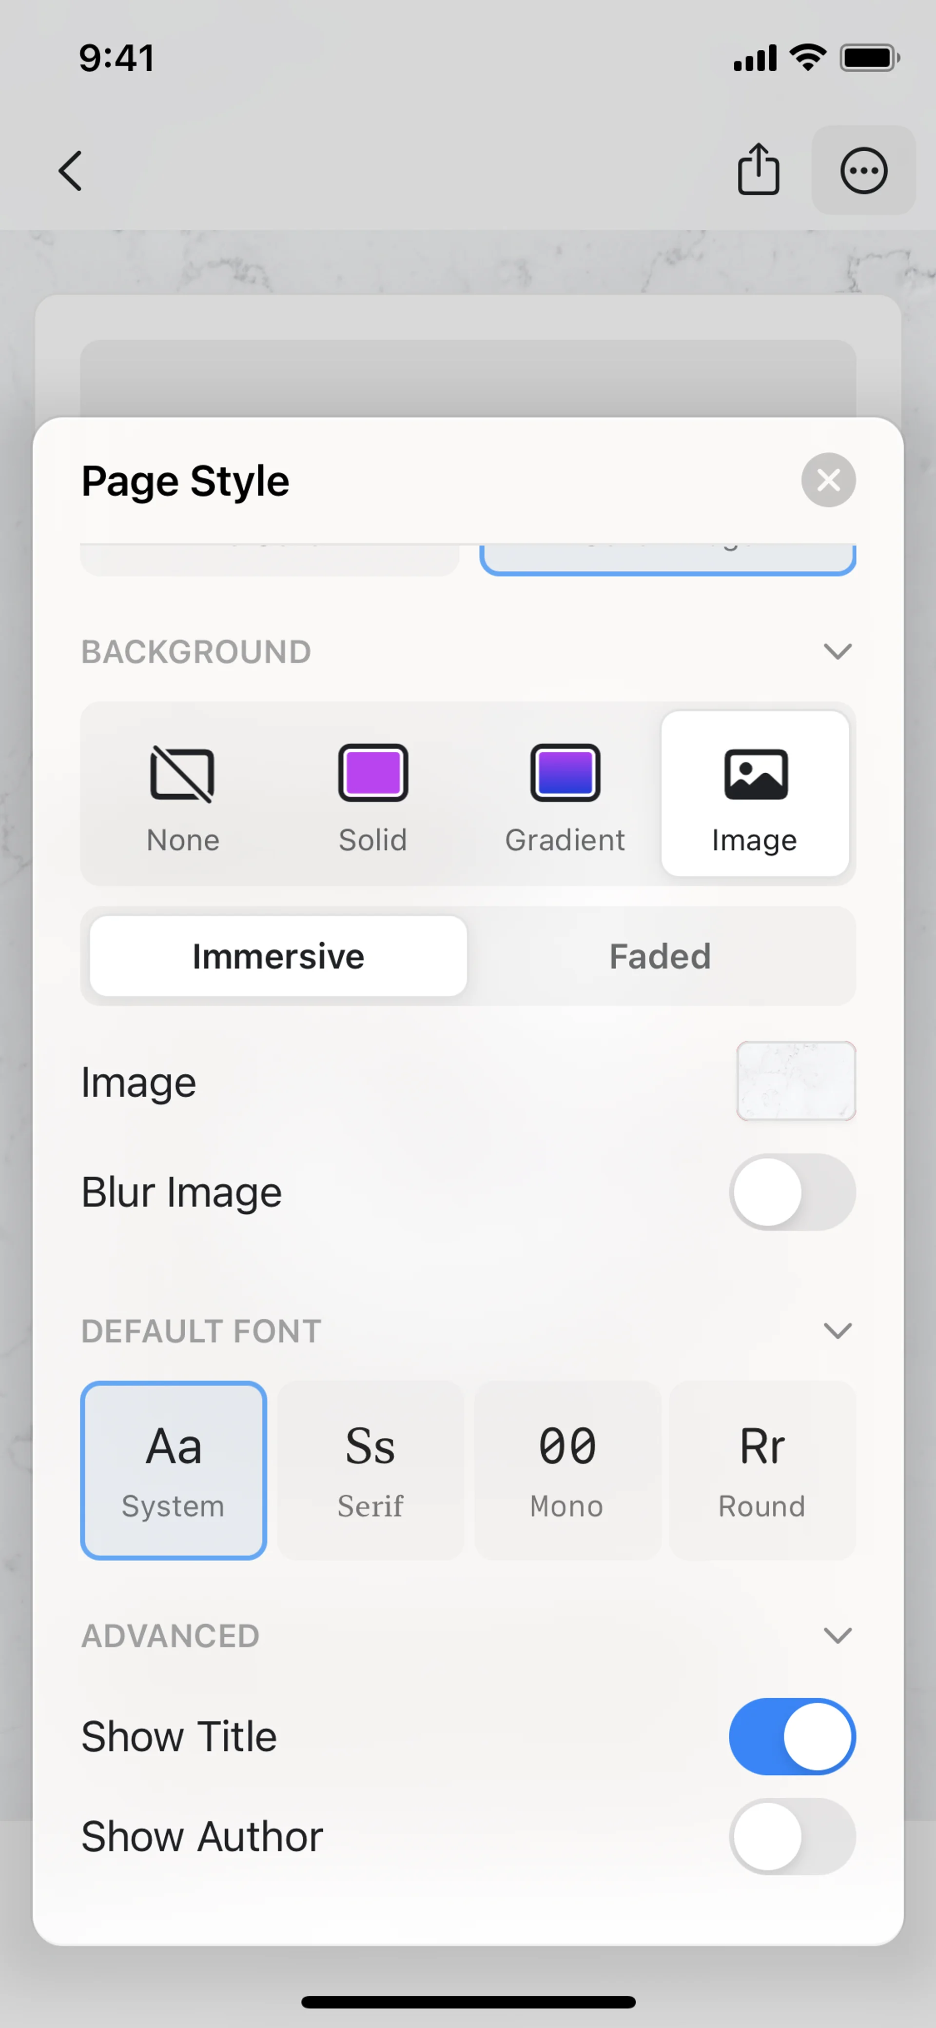Pick the Gradient background icon
Screen dimensions: 936x2028
565,773
